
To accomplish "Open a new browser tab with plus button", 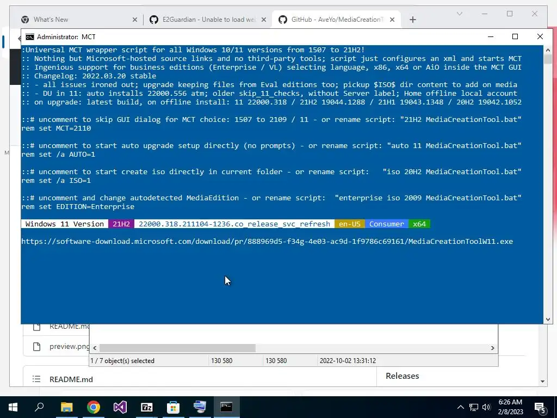I will pyautogui.click(x=412, y=20).
